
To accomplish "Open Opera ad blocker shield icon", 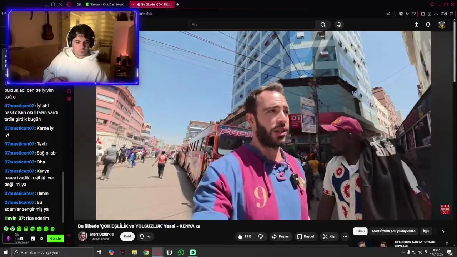I will coord(401,14).
